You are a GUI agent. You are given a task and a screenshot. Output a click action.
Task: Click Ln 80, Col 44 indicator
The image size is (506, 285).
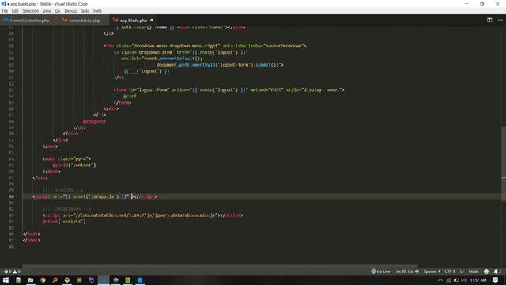tap(407, 272)
